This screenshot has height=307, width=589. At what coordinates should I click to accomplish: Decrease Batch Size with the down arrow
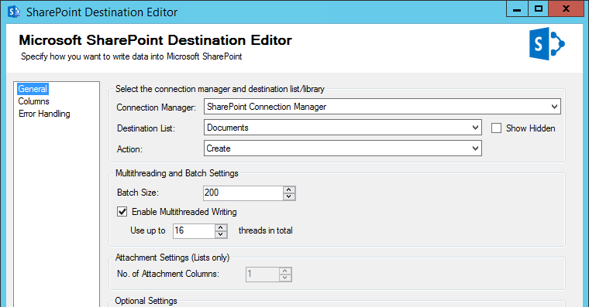tap(289, 196)
